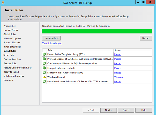Click Microsoft .NET Application Security rule text
156x115 pixels.
tap(65, 73)
